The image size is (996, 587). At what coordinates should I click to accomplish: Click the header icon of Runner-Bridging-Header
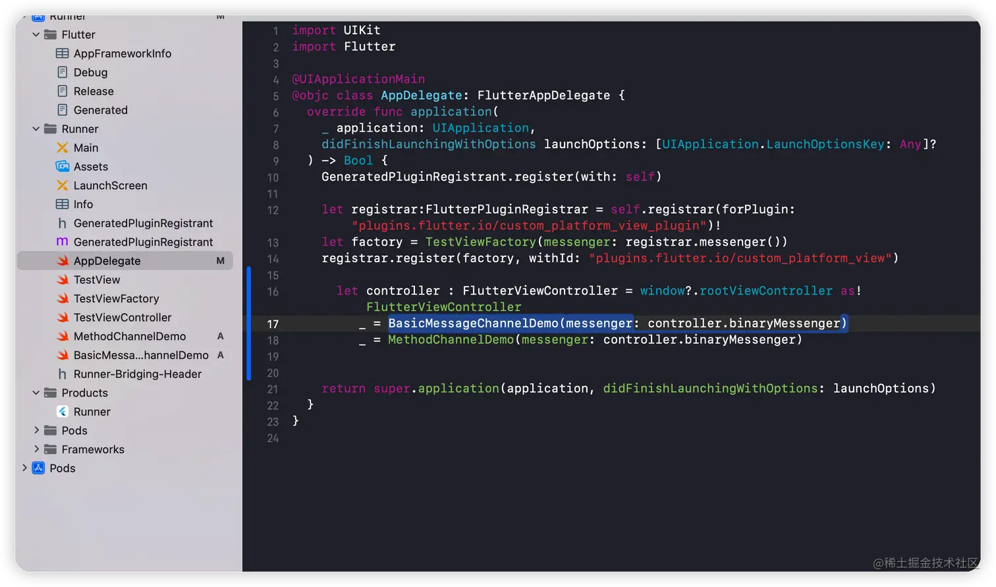click(63, 374)
